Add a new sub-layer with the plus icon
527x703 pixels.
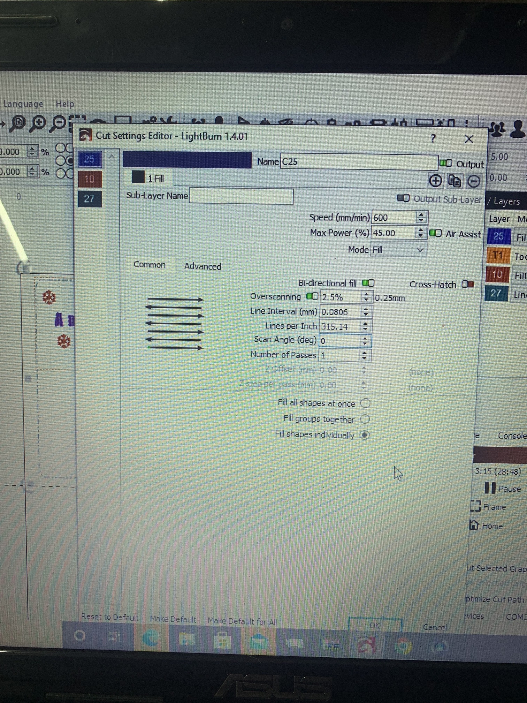pos(435,181)
